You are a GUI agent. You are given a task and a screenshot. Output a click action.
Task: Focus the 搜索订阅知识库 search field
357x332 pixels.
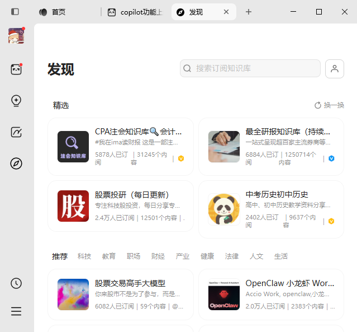point(250,68)
